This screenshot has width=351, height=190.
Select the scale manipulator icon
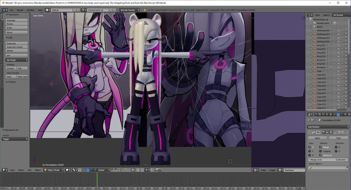[95, 170]
